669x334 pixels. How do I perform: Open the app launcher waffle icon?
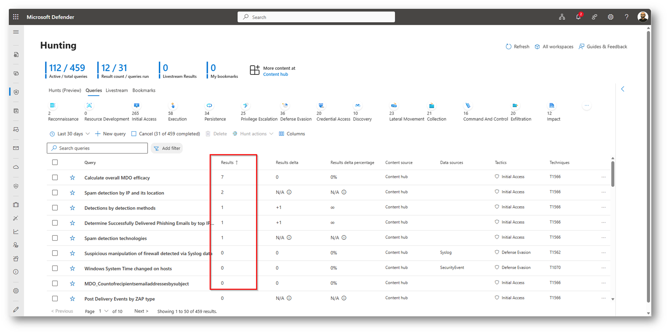[16, 17]
